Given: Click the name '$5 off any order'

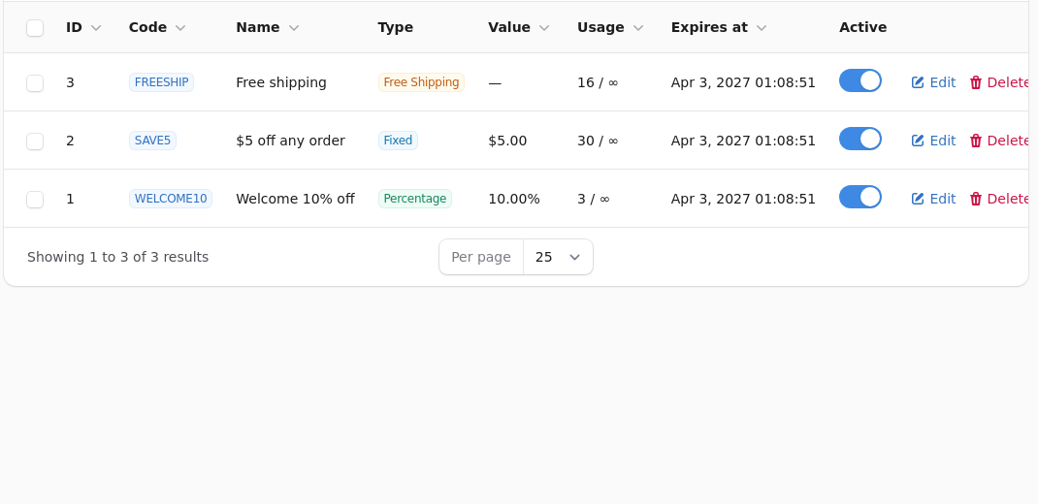Looking at the screenshot, I should pos(291,141).
